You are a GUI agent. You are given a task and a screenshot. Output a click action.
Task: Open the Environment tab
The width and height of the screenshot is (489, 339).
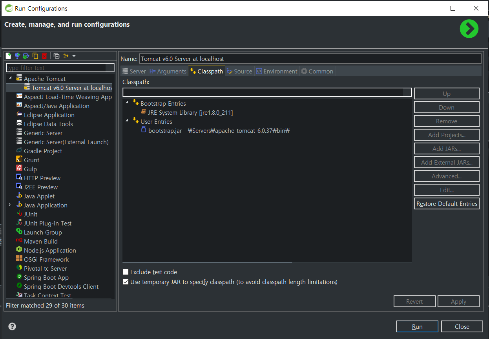[277, 71]
